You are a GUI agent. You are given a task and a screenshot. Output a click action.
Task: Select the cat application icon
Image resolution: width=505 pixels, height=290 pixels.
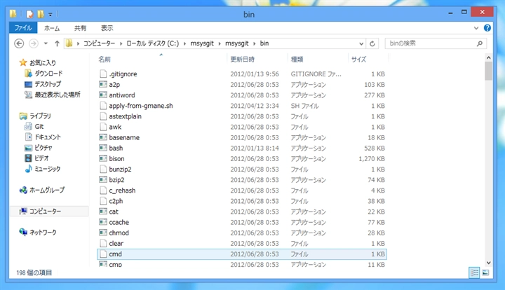point(103,212)
